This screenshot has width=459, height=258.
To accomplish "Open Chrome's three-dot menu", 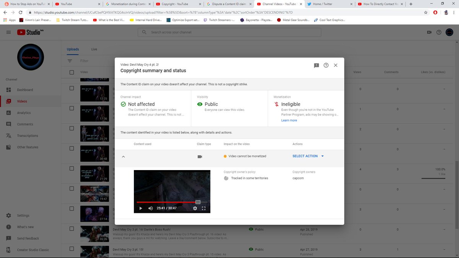I will pos(454,12).
